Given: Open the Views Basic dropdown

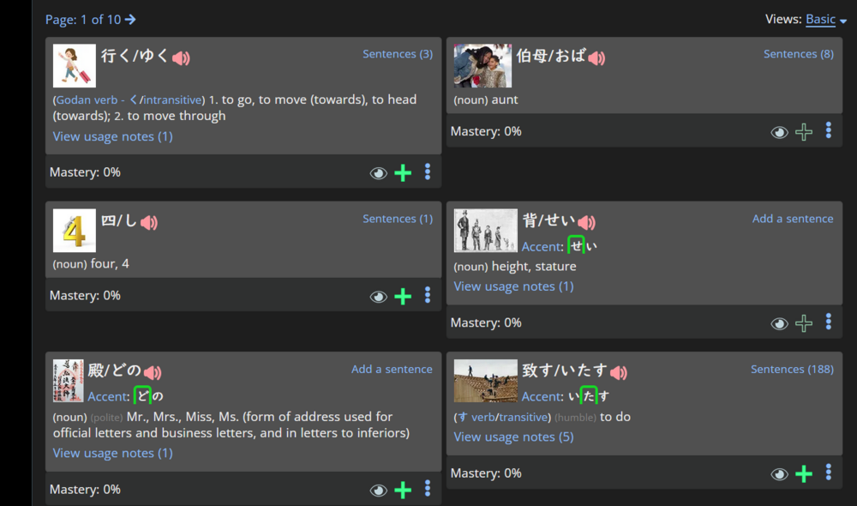Looking at the screenshot, I should 826,20.
